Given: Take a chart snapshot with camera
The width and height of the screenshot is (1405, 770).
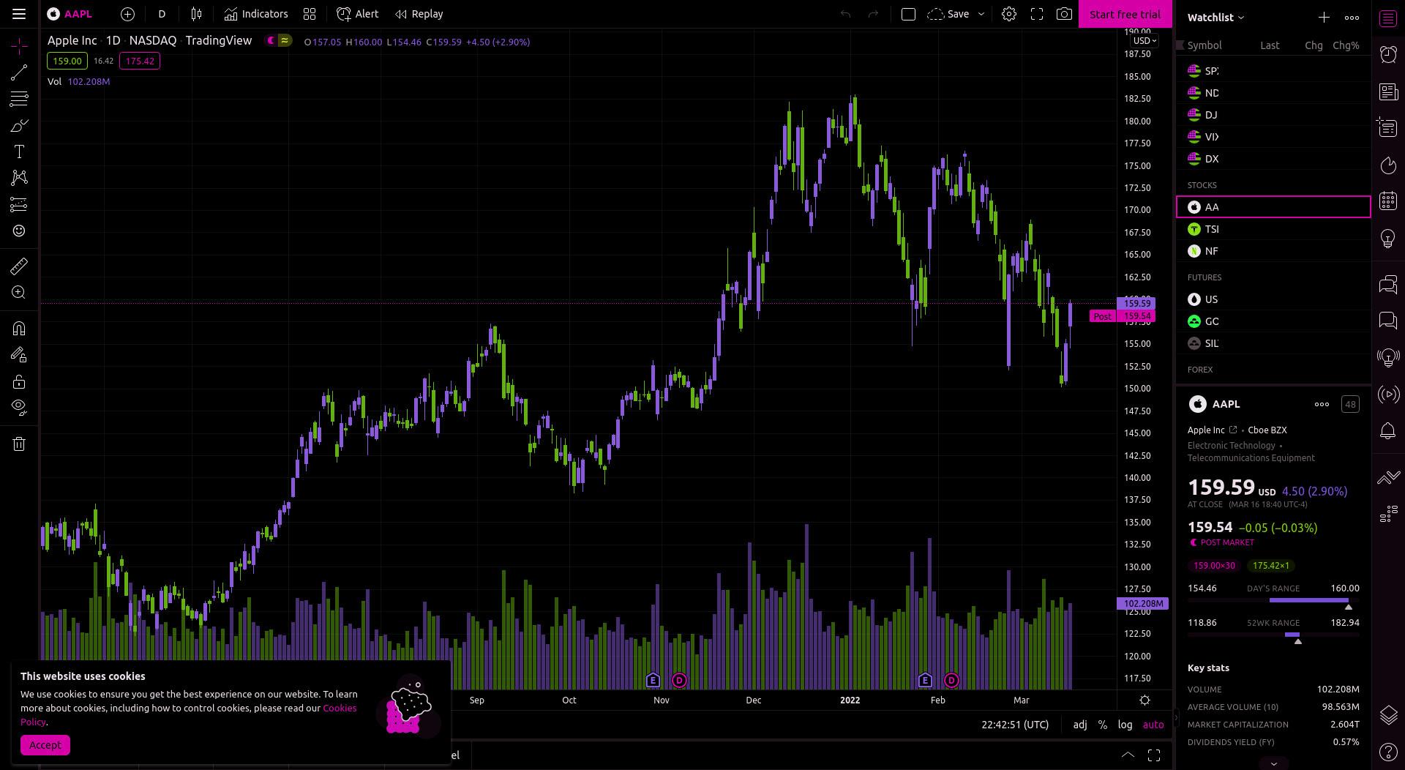Looking at the screenshot, I should click(x=1064, y=14).
